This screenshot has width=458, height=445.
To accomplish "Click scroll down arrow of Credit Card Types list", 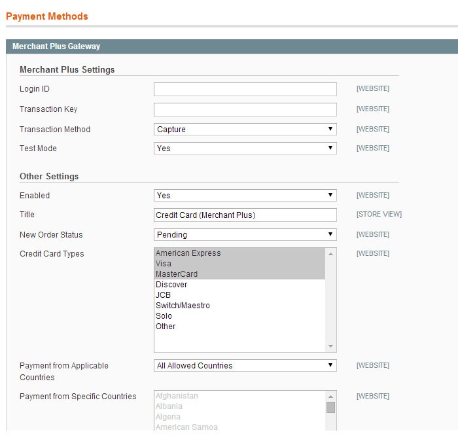I will [x=330, y=346].
